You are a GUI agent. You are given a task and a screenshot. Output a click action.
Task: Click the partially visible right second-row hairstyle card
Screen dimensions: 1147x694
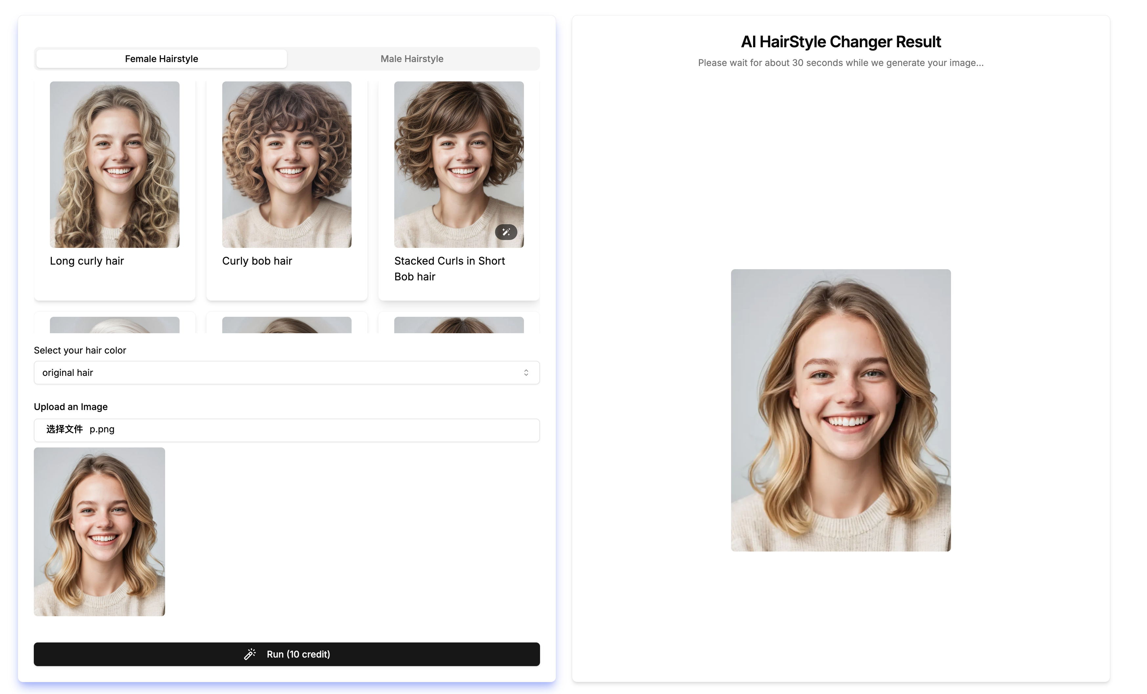(x=459, y=325)
